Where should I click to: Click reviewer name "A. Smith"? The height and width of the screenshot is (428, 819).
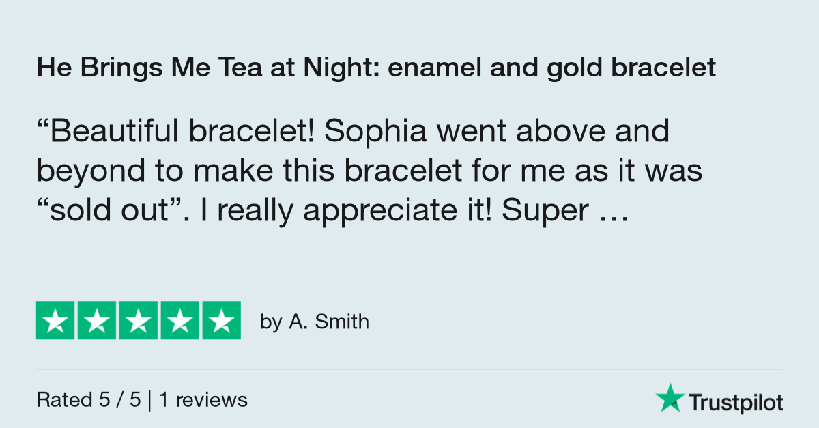[329, 322]
